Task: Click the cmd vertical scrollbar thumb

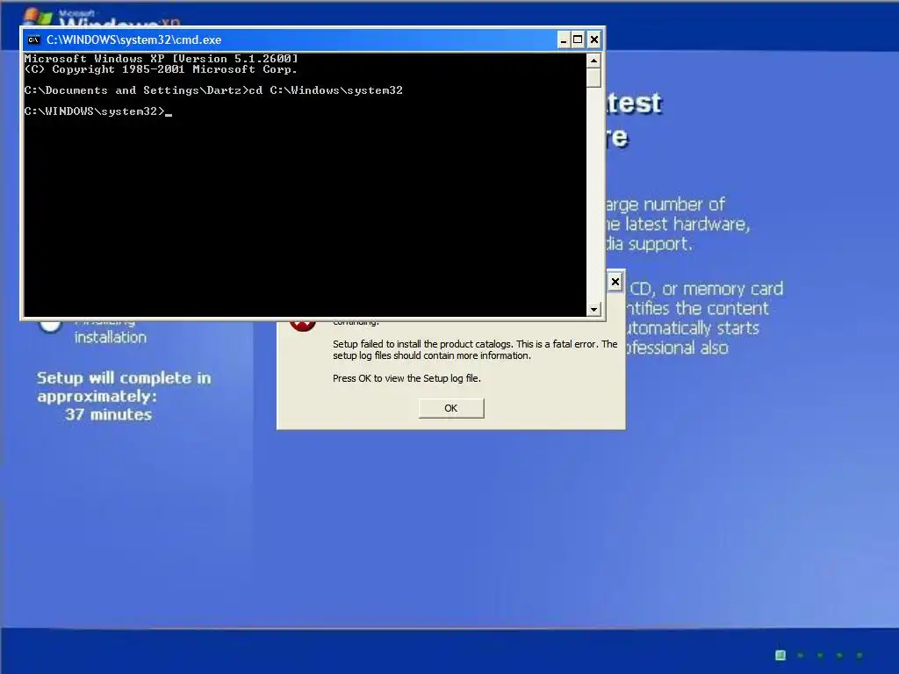Action: pyautogui.click(x=594, y=77)
